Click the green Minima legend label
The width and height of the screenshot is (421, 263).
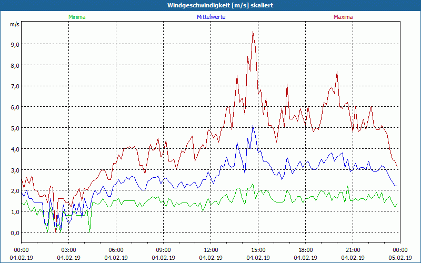tap(77, 17)
